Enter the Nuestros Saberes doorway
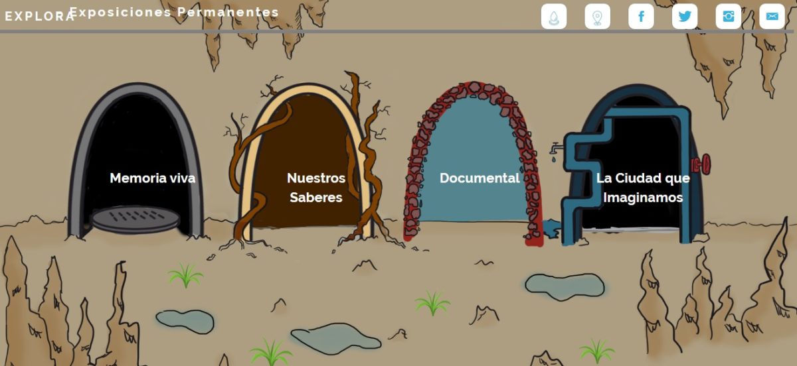797x366 pixels. (315, 187)
